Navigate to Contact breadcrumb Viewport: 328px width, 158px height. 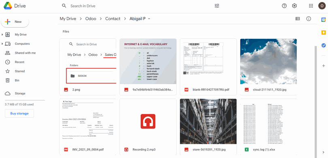pyautogui.click(x=113, y=19)
